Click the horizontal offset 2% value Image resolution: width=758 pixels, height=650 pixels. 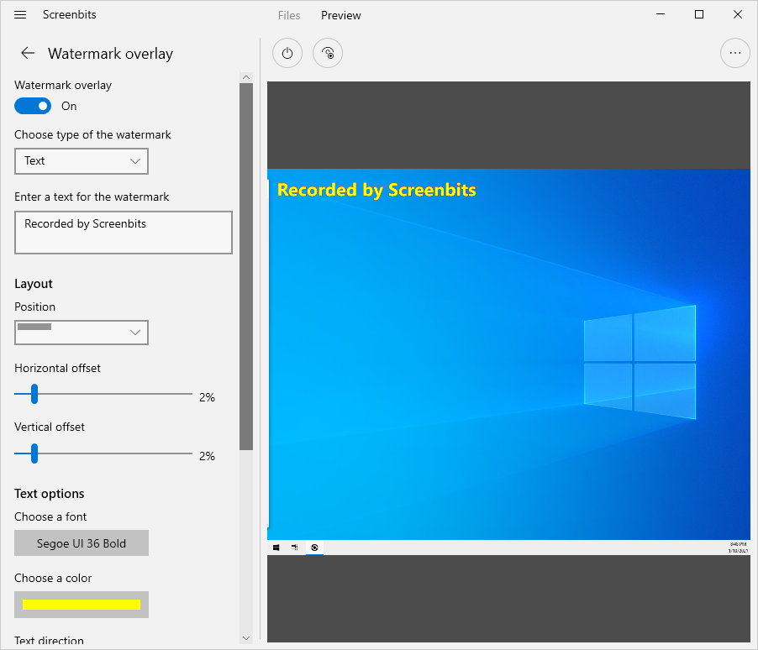click(207, 397)
